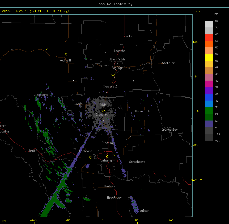Click the Lacombe city label

click(x=120, y=51)
